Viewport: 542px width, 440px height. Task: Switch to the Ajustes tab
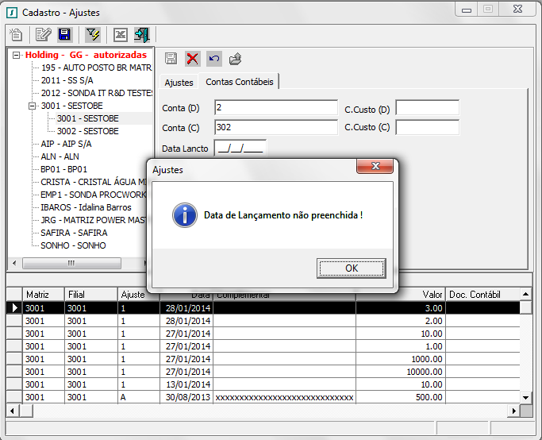tap(179, 83)
